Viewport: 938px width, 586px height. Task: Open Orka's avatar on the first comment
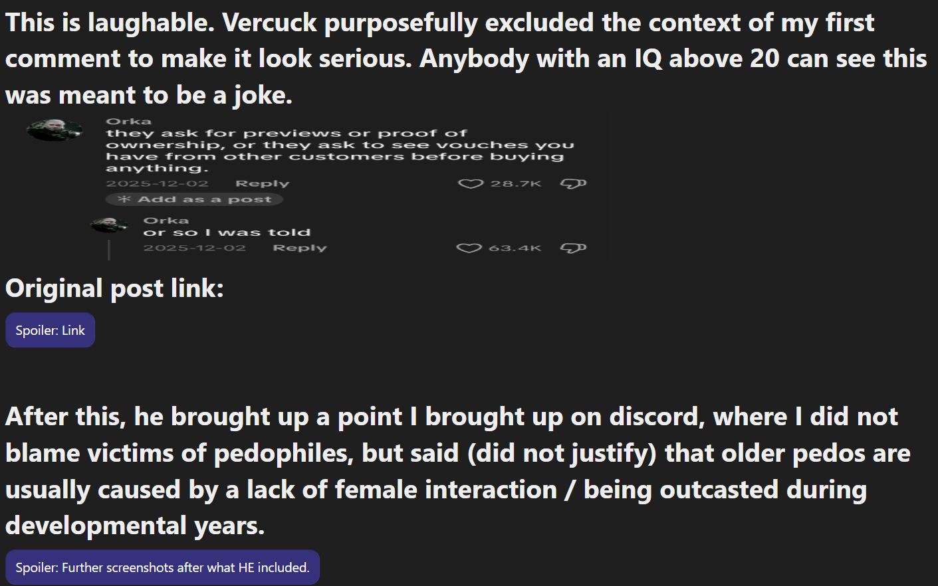54,130
